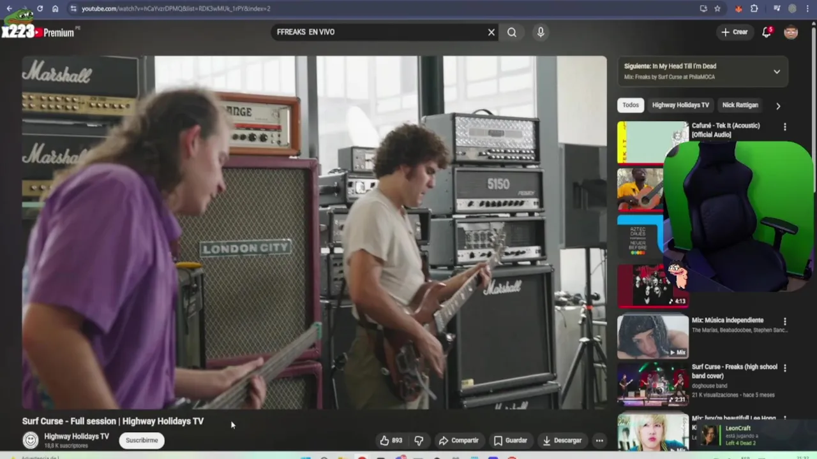817x459 pixels.
Task: Open title 'Cafuné - Tek It (Acoustic)'
Action: point(726,130)
